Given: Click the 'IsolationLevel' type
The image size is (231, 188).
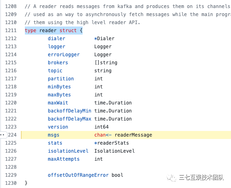Looking at the screenshot, I should pos(114,151).
